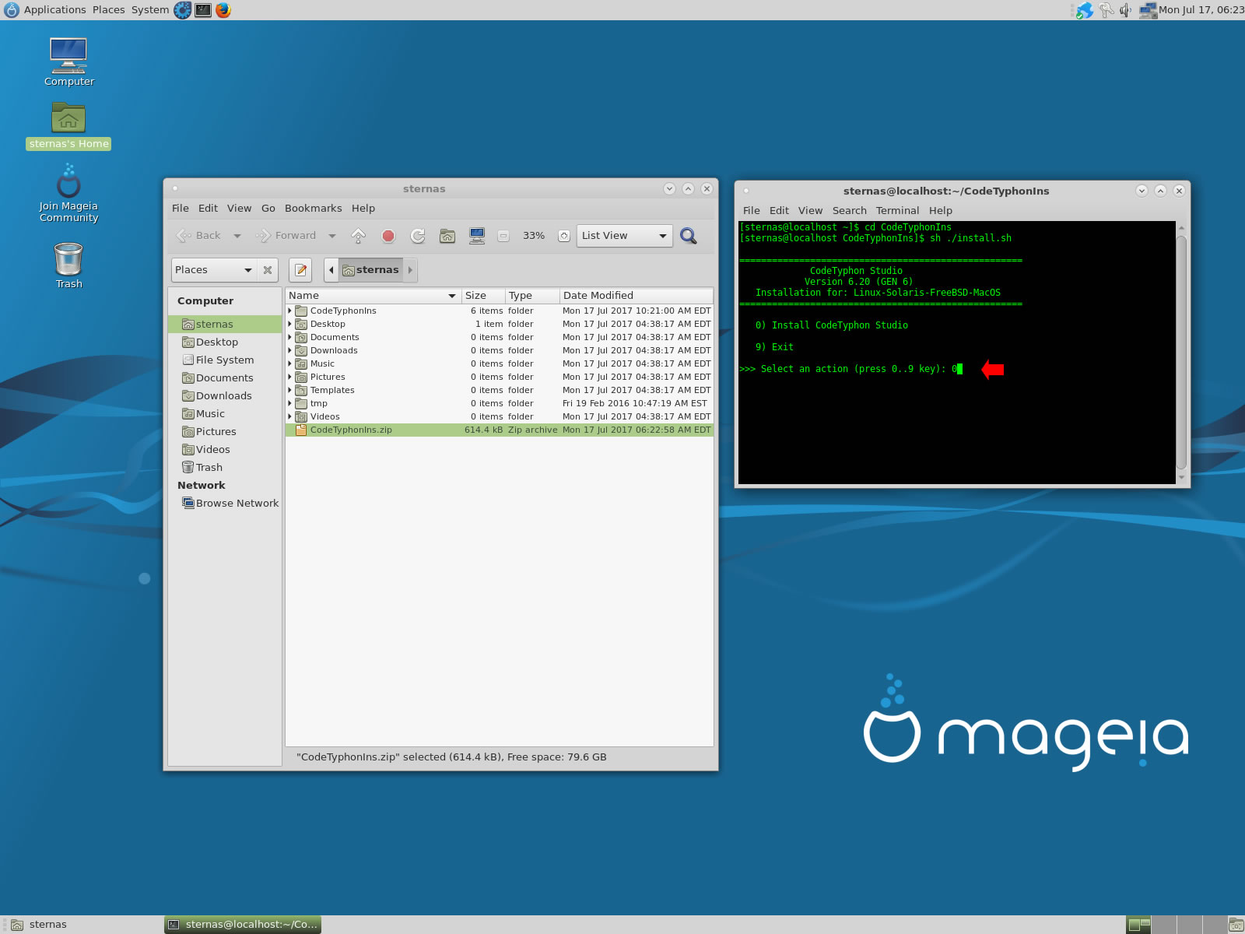Open sternas's Home desktop icon

click(x=68, y=126)
